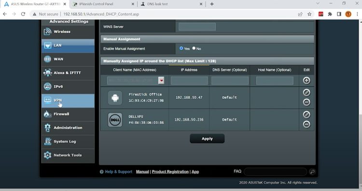Switch to DNS leak test tab
362x191 pixels.
click(x=157, y=4)
